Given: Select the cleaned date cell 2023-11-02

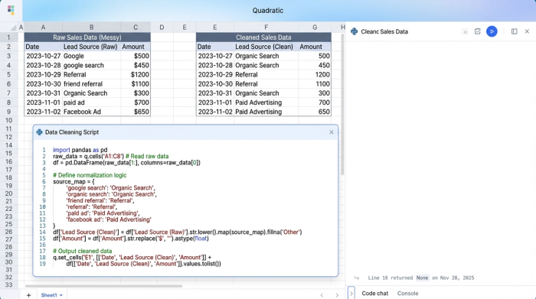Looking at the screenshot, I should 215,112.
